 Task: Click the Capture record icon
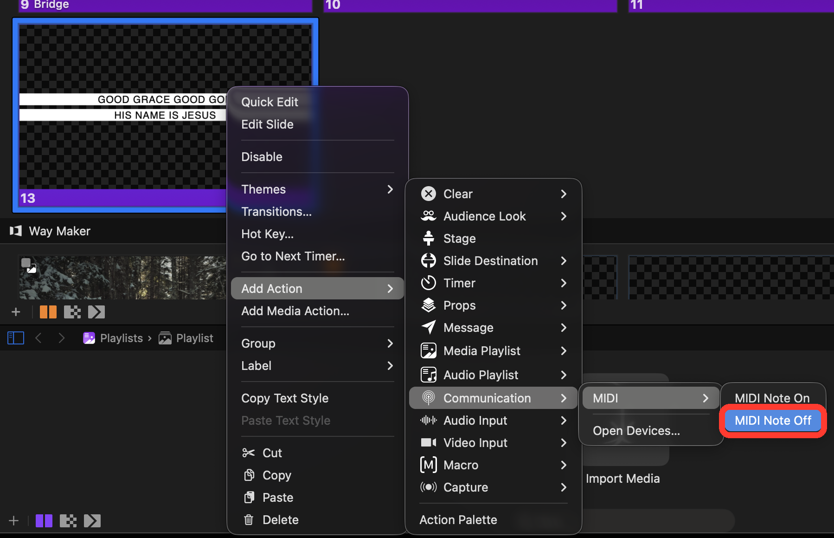click(429, 487)
